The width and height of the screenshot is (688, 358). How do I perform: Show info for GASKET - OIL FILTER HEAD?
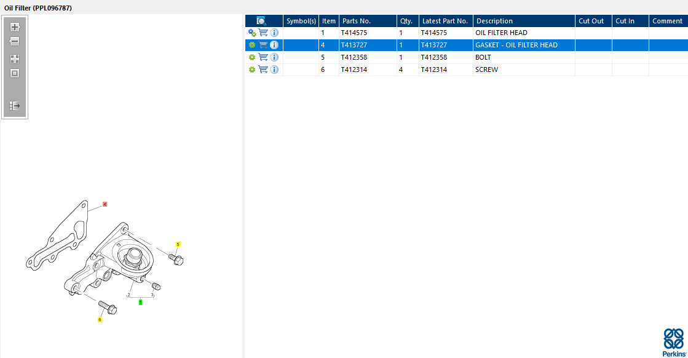(274, 45)
